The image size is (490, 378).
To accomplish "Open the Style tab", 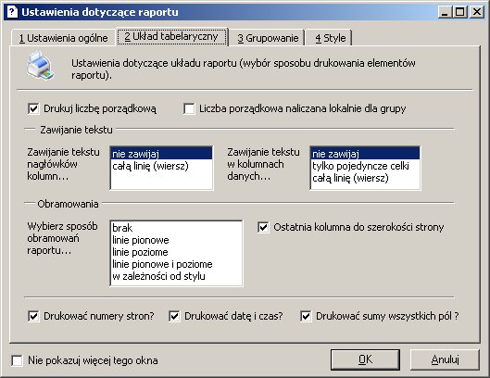I will point(331,38).
